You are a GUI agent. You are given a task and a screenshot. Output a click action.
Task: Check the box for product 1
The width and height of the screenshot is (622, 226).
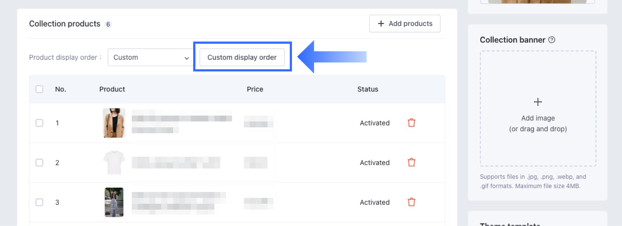point(40,123)
